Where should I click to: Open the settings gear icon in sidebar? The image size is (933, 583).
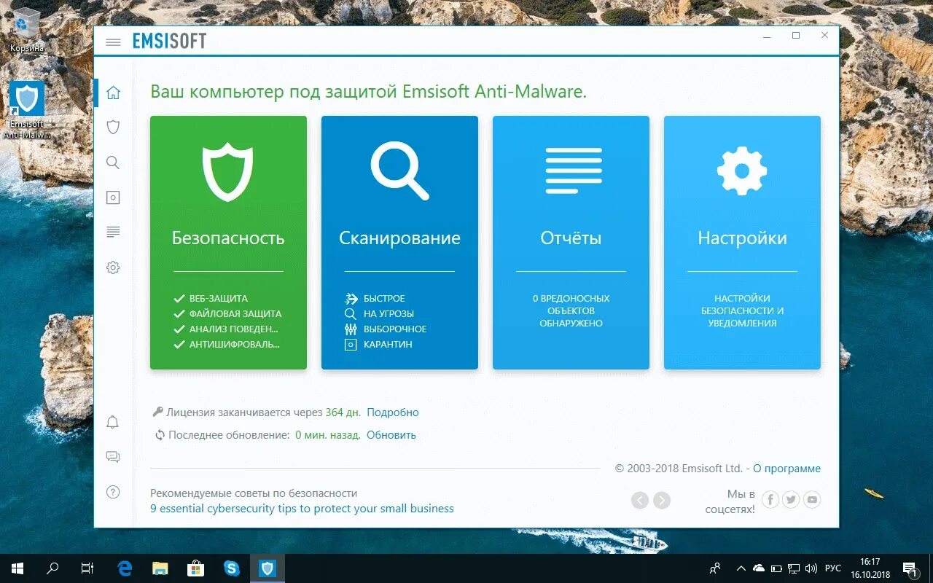click(113, 267)
